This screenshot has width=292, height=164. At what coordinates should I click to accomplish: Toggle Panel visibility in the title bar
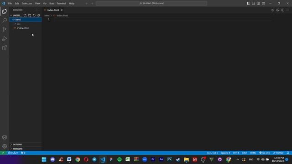click(254, 3)
